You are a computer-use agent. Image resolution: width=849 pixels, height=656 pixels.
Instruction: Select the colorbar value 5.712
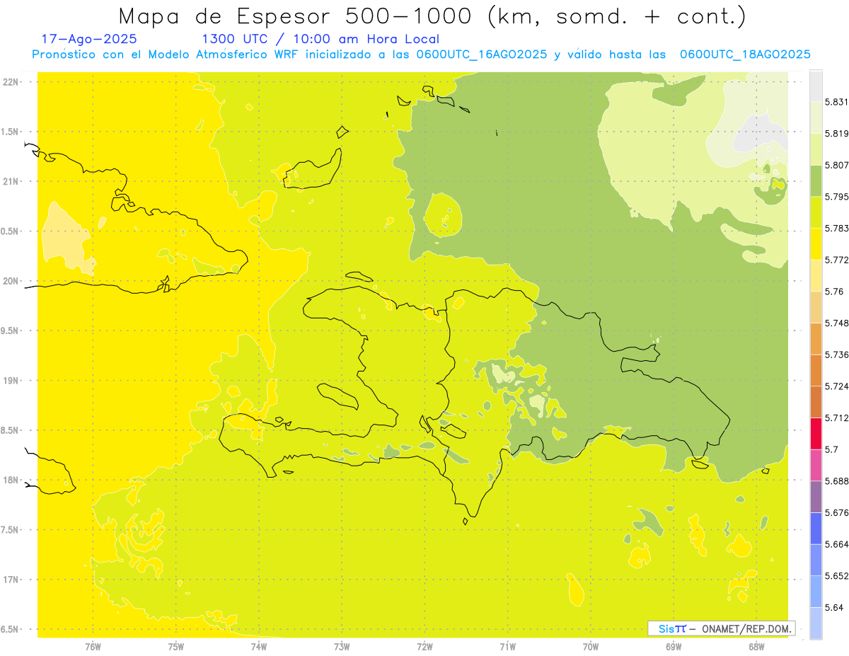pos(837,418)
